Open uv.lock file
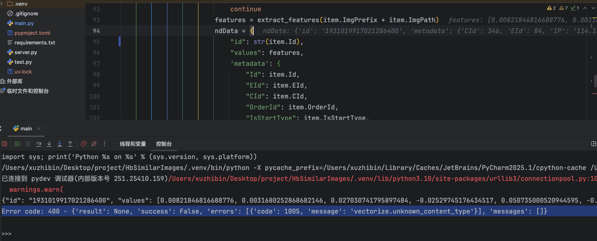The image size is (597, 241). [x=23, y=71]
